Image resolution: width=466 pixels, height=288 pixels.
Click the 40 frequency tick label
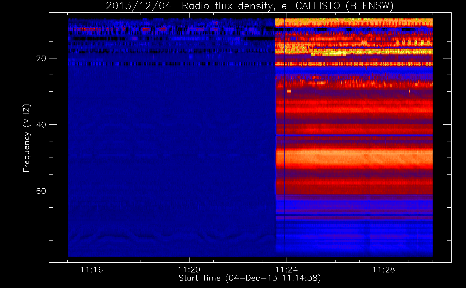coord(41,125)
